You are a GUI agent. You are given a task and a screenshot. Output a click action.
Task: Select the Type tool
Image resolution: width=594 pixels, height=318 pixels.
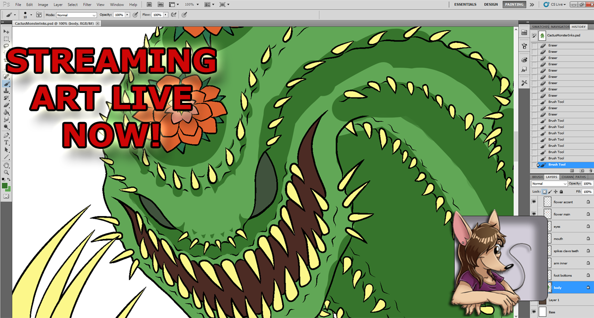coord(6,142)
